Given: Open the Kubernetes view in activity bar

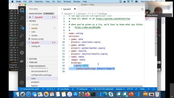Looking at the screenshot, I should coord(22,53).
